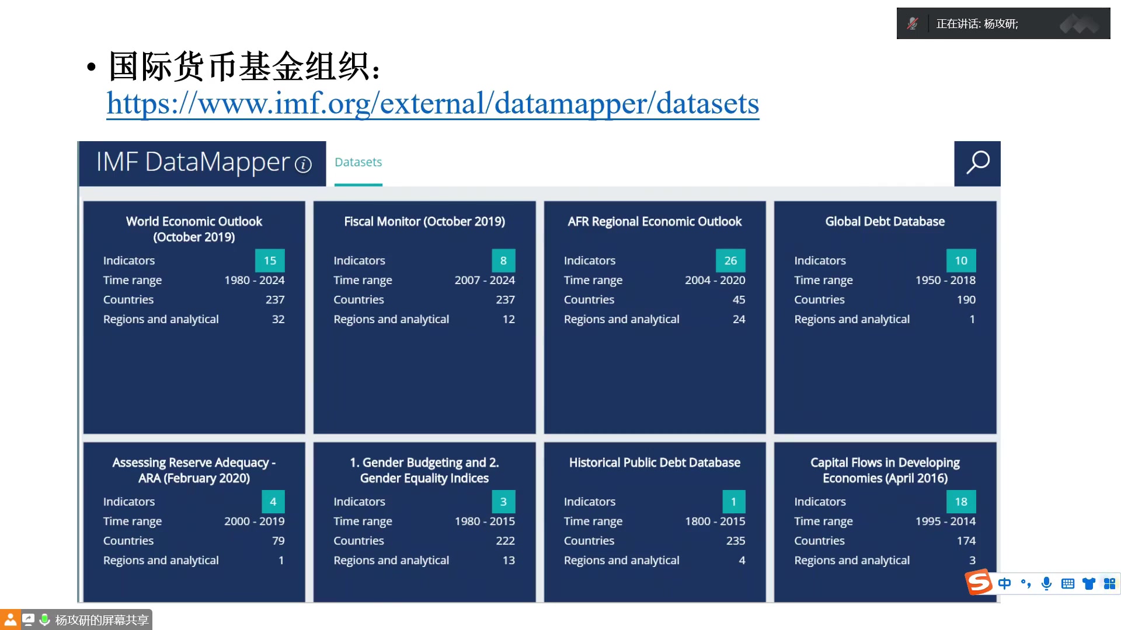
Task: Click the IMF DataMapper search icon
Action: (978, 162)
